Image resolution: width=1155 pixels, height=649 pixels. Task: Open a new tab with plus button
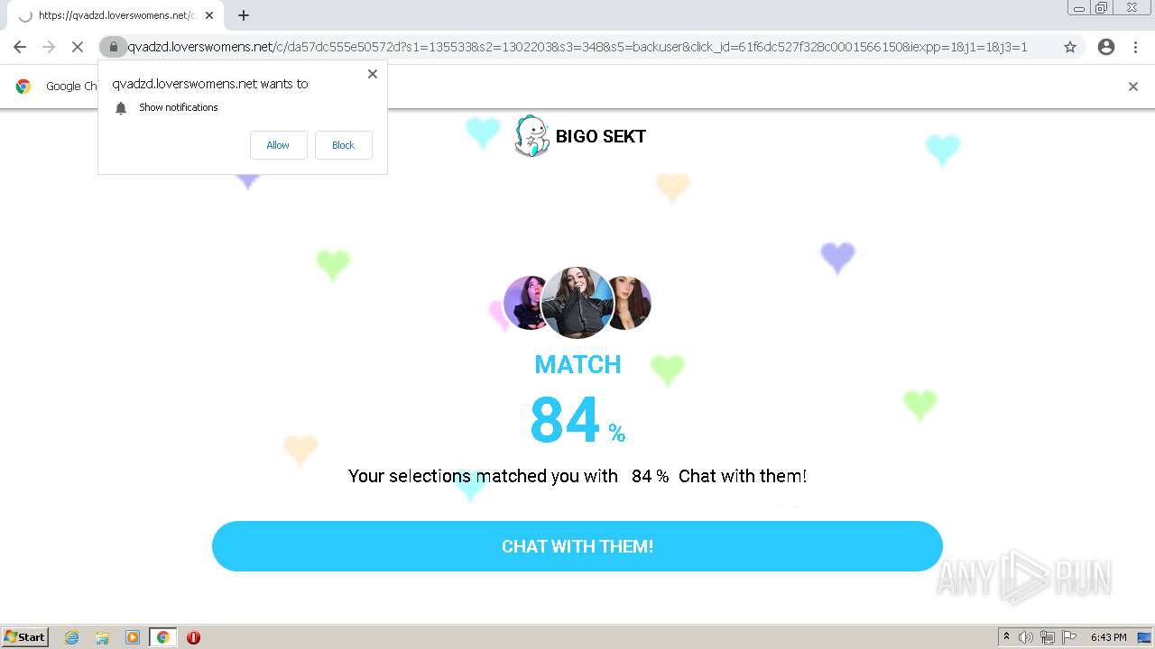pos(244,15)
